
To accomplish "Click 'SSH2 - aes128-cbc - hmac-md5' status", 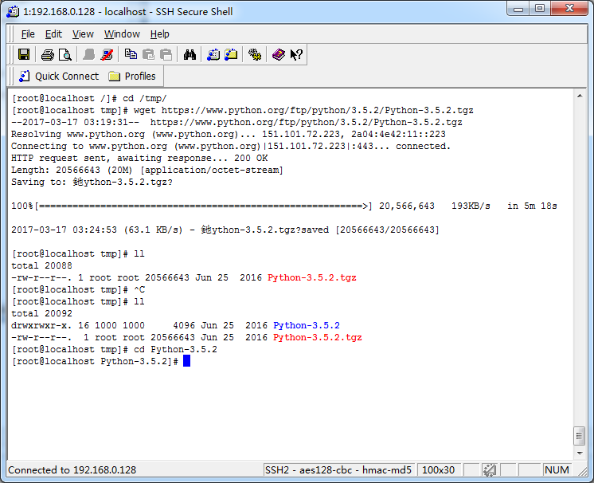I will (x=338, y=470).
